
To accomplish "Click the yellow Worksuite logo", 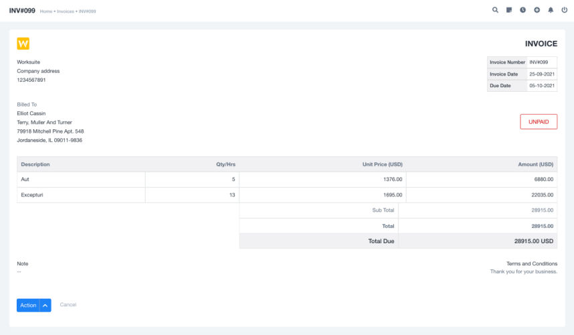I will click(x=23, y=44).
